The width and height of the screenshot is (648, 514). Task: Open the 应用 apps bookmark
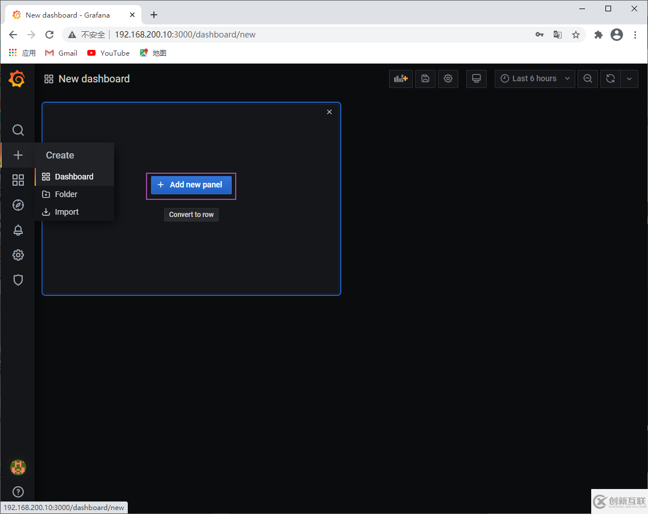pyautogui.click(x=22, y=53)
